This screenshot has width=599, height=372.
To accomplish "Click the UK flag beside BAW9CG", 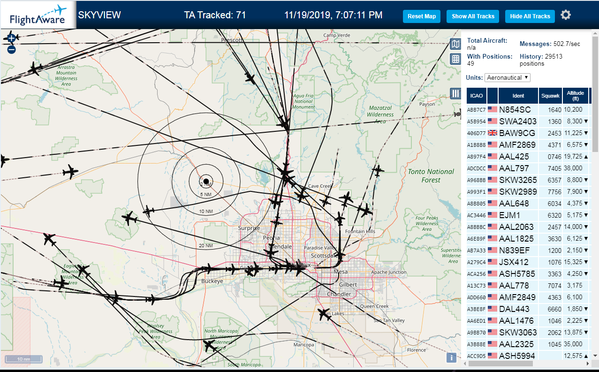I will 493,133.
